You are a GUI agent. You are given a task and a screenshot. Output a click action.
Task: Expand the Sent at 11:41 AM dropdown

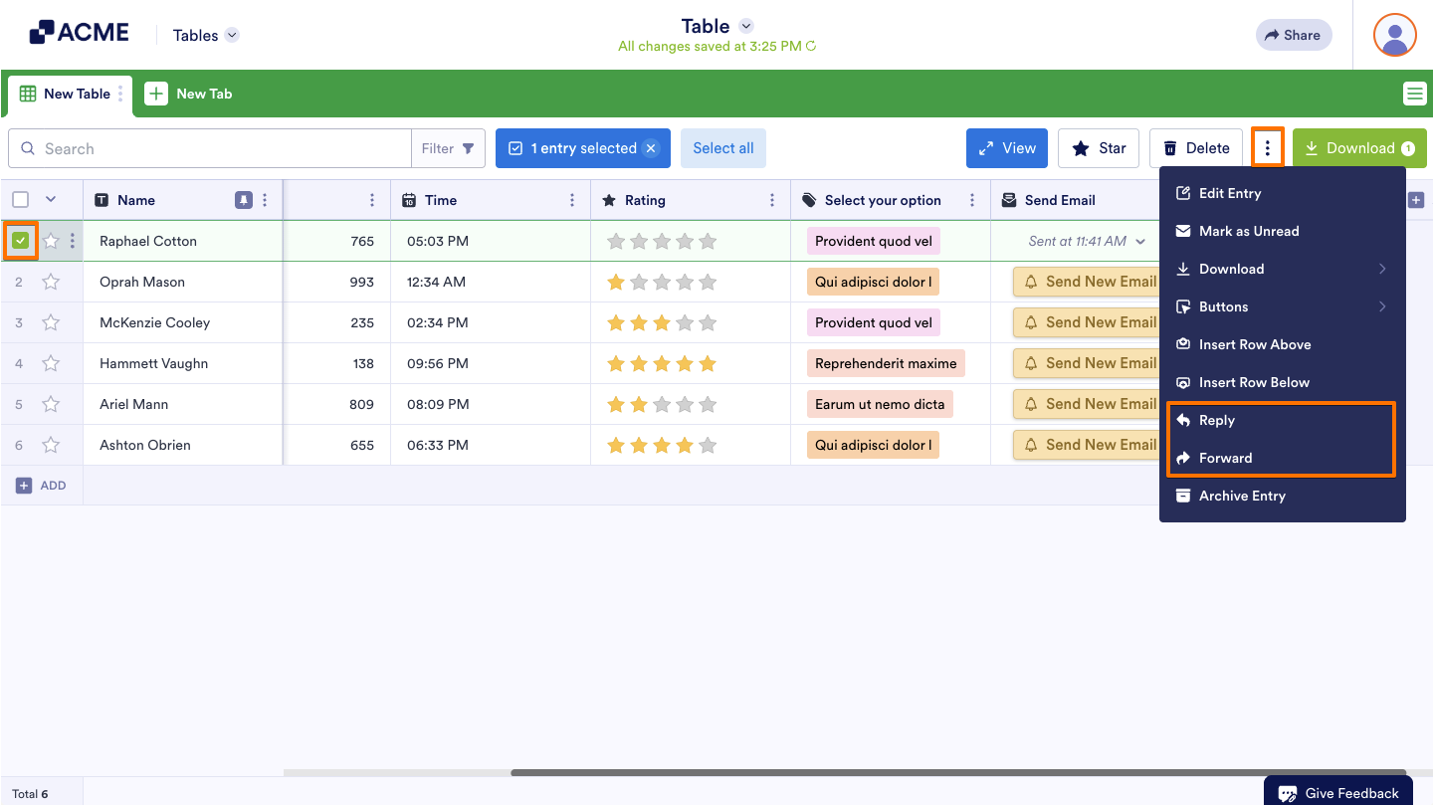click(1140, 241)
